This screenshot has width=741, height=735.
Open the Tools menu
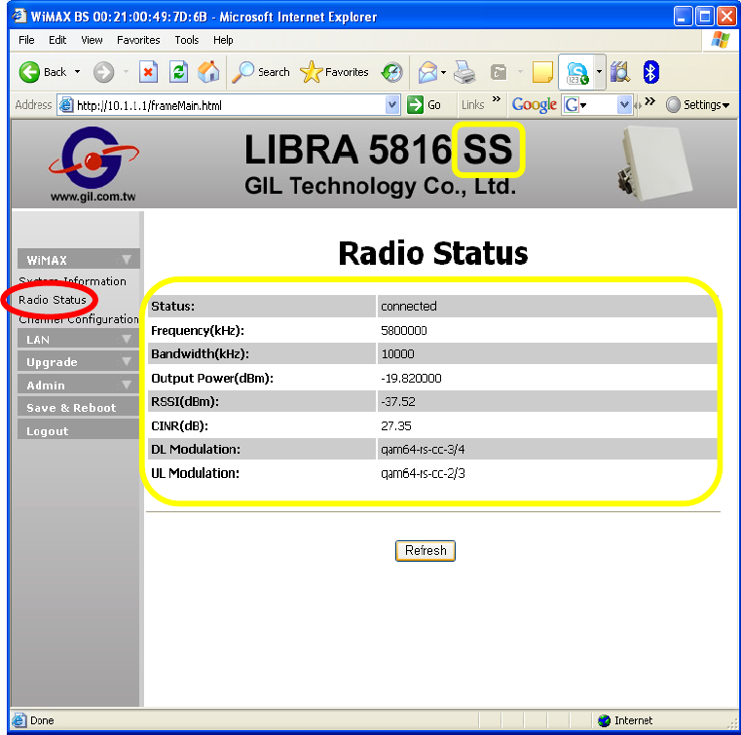187,40
